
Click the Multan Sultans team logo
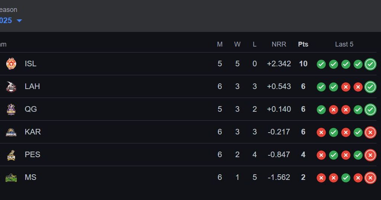point(11,178)
